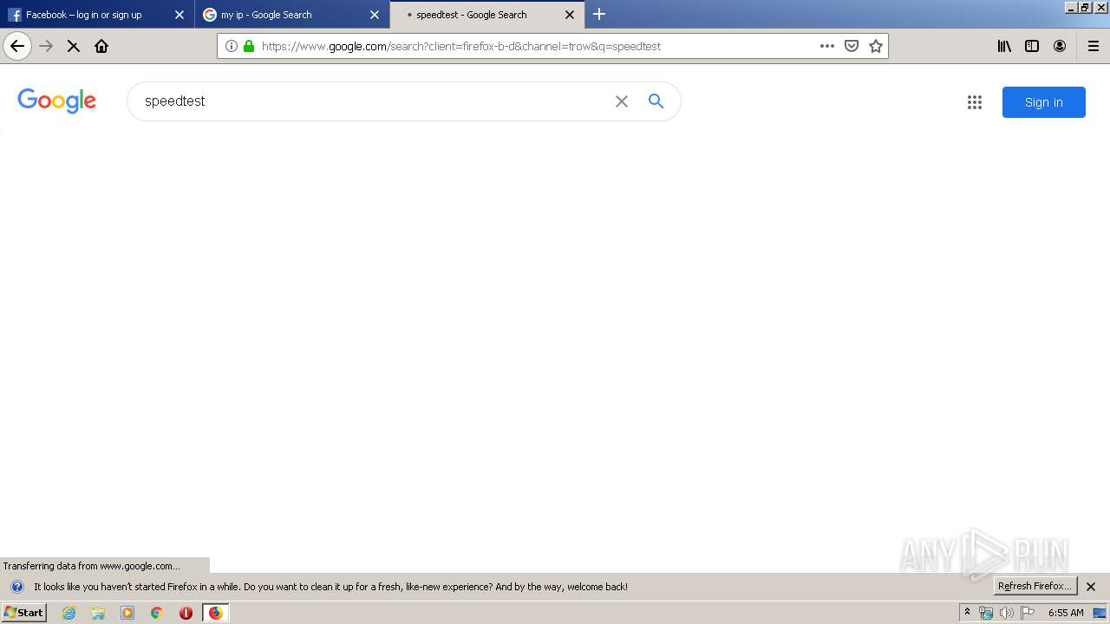Image resolution: width=1110 pixels, height=624 pixels.
Task: Select the speedtest Google Search tab
Action: pos(487,15)
